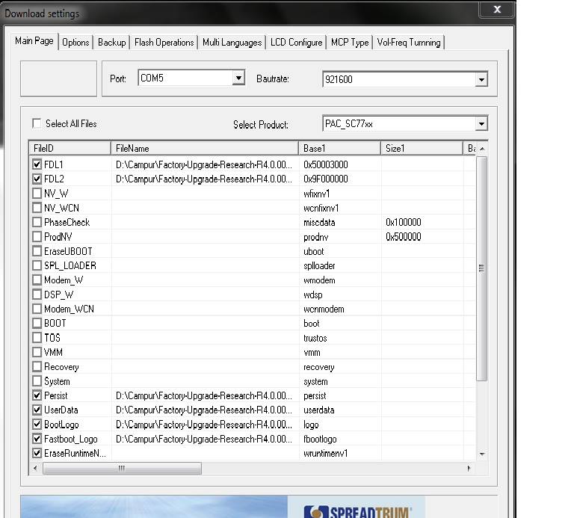Click the 0x9F000000 base address
The image size is (574, 518).
click(325, 179)
